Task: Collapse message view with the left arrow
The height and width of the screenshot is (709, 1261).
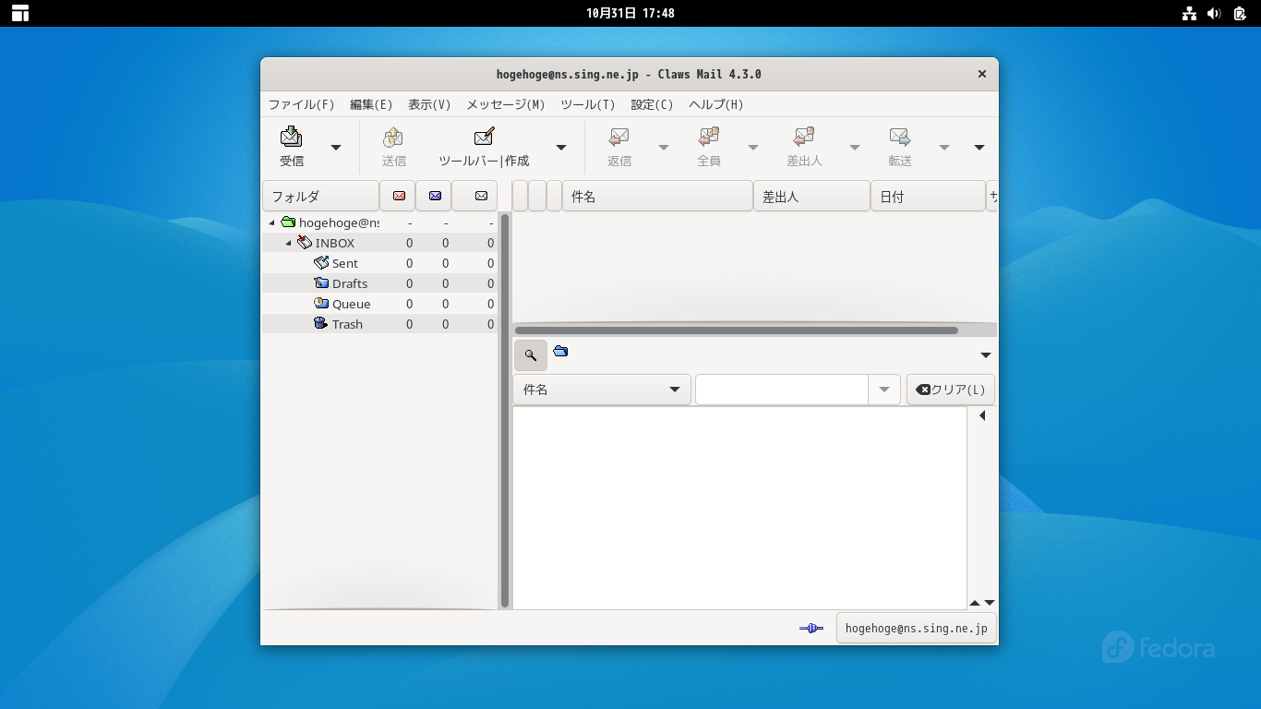Action: point(982,416)
